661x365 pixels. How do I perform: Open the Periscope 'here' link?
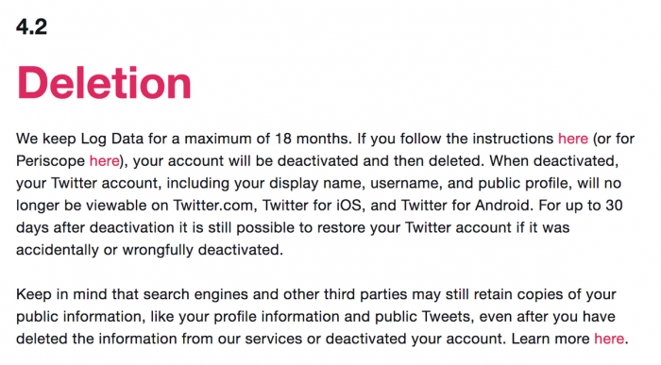tap(104, 161)
